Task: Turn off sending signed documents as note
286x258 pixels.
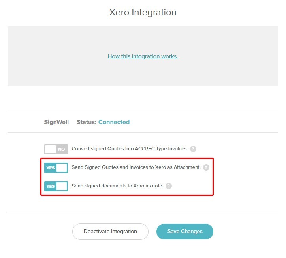Action: (x=56, y=186)
